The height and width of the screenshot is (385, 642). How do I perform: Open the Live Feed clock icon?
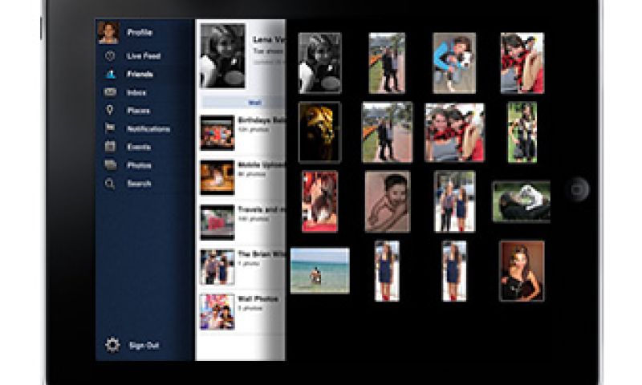tap(110, 56)
